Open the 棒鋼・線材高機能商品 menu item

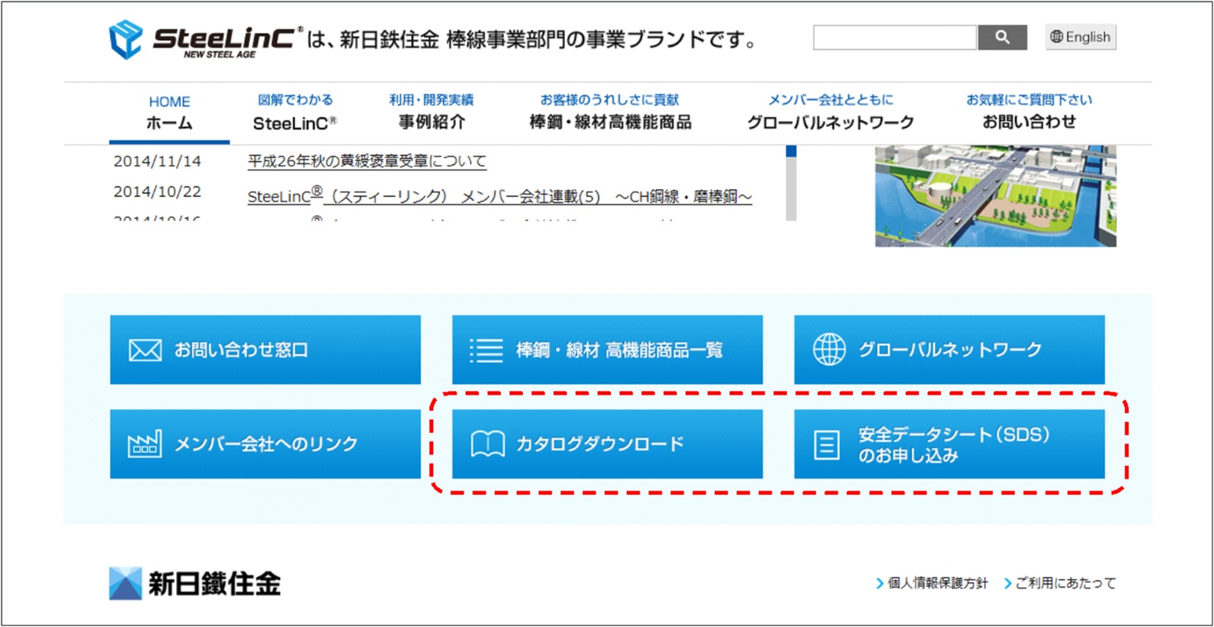610,111
